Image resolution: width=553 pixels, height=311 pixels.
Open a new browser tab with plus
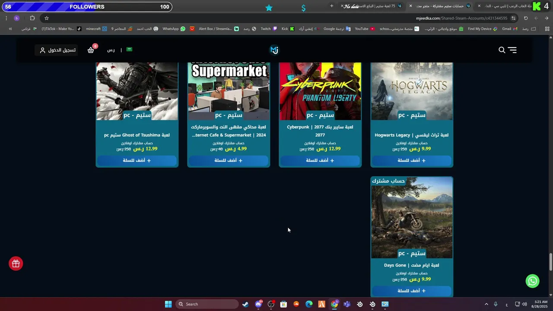coord(332,6)
